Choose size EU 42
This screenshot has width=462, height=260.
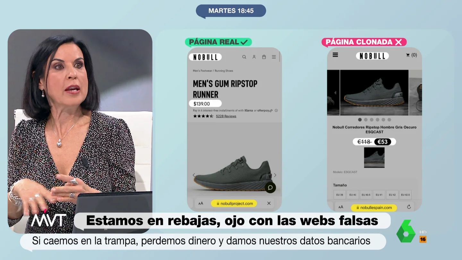tap(392, 195)
